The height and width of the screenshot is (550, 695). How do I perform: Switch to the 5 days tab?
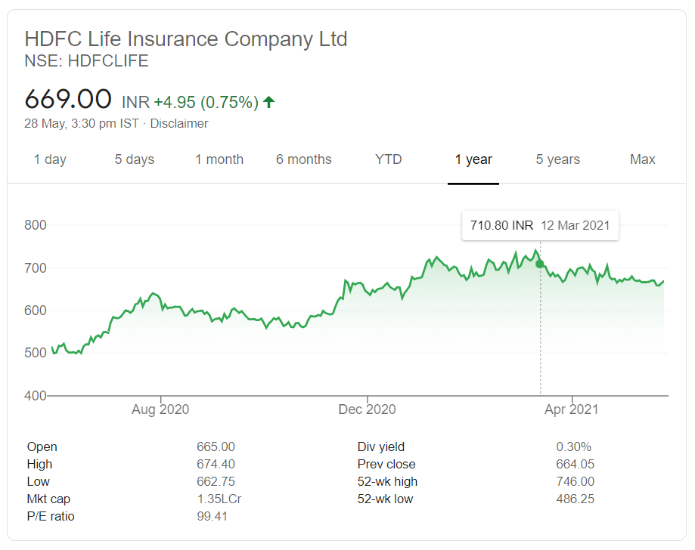click(x=135, y=159)
